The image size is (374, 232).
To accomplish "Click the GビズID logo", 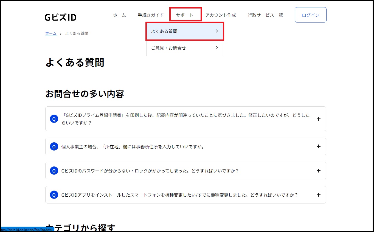I will (60, 17).
